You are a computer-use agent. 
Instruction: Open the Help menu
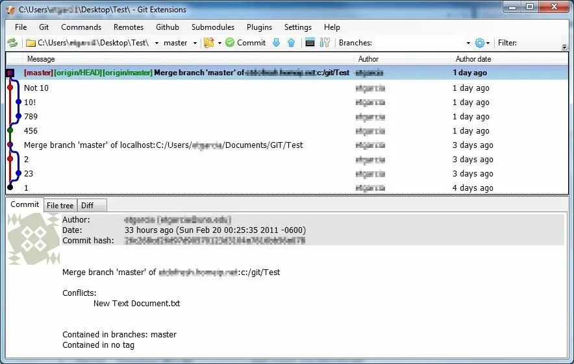[332, 27]
